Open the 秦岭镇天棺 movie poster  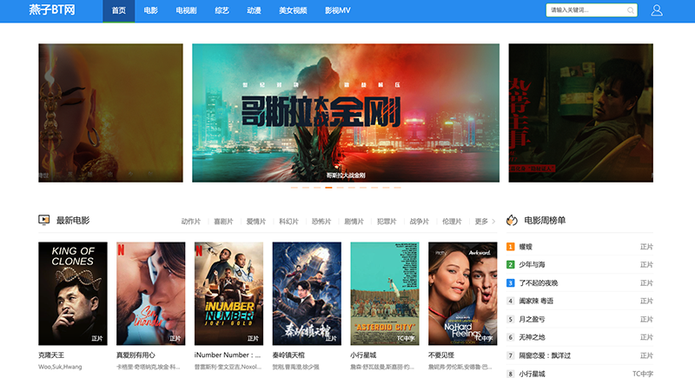pos(307,294)
